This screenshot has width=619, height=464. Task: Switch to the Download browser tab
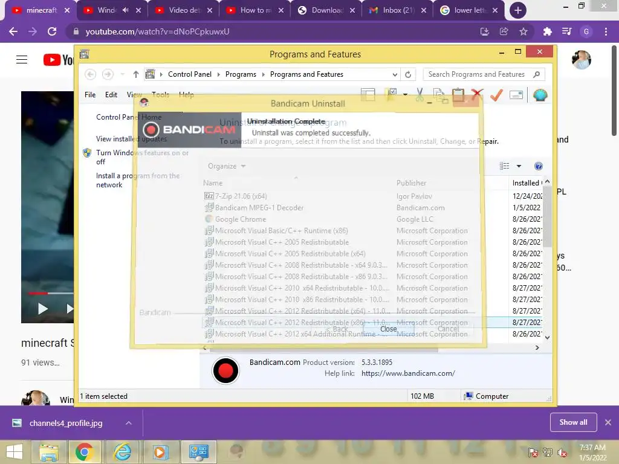[x=326, y=10]
